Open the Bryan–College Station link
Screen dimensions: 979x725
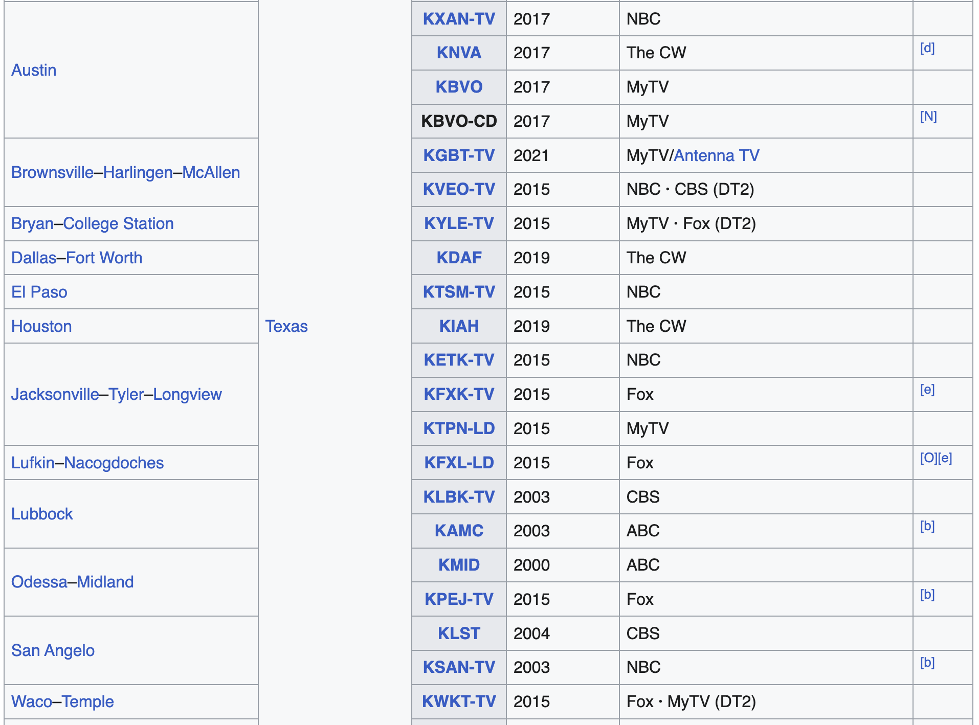point(93,223)
